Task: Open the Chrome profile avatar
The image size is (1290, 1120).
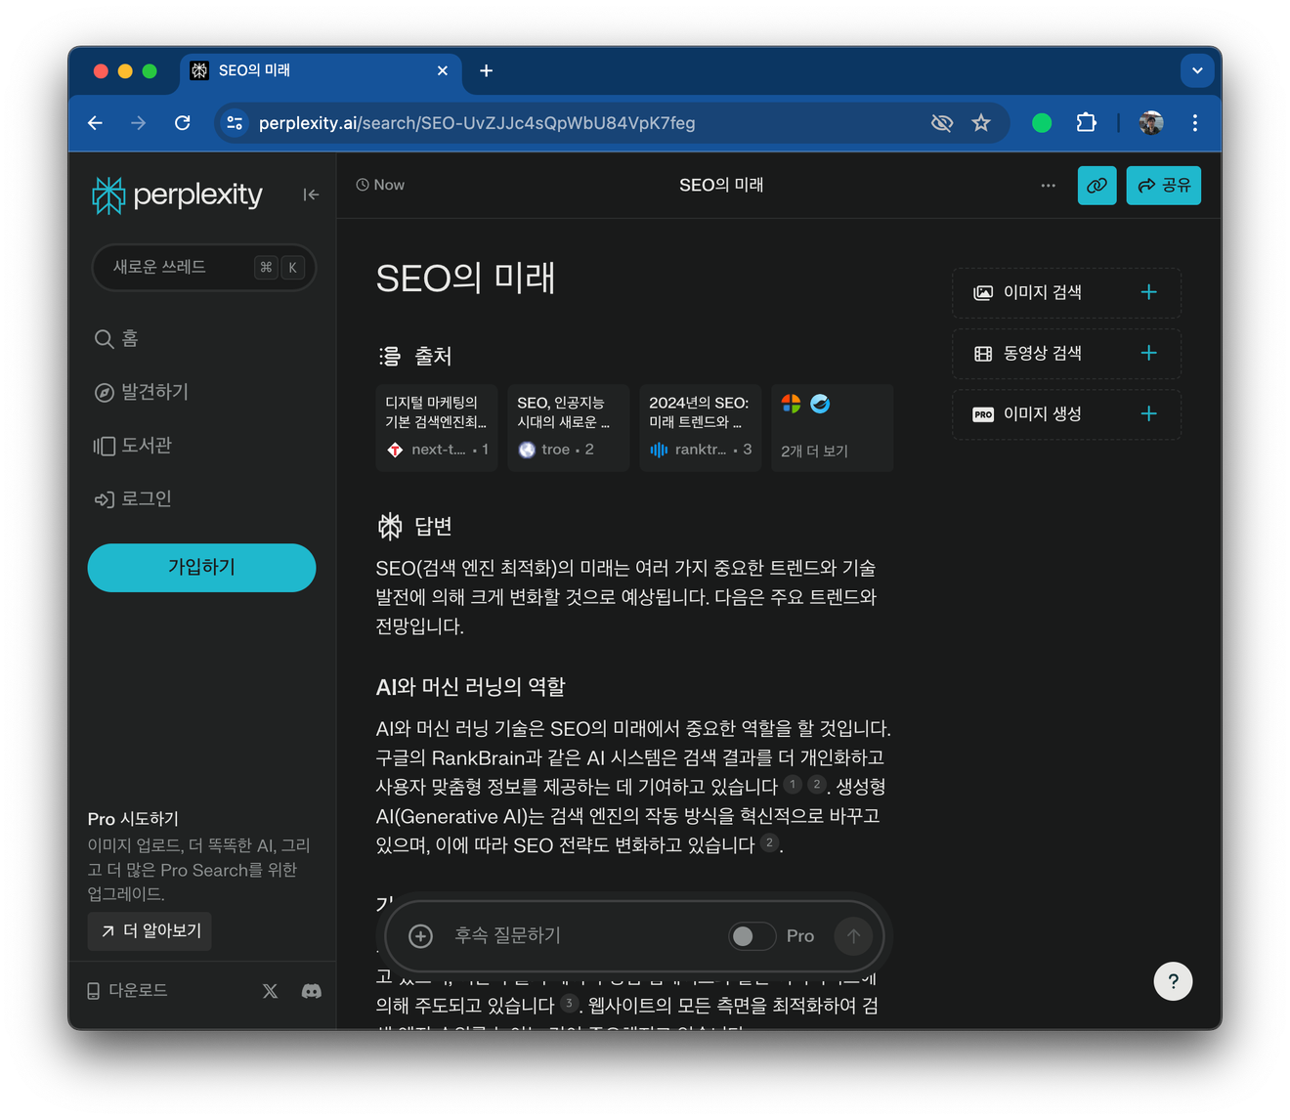Action: (1151, 123)
